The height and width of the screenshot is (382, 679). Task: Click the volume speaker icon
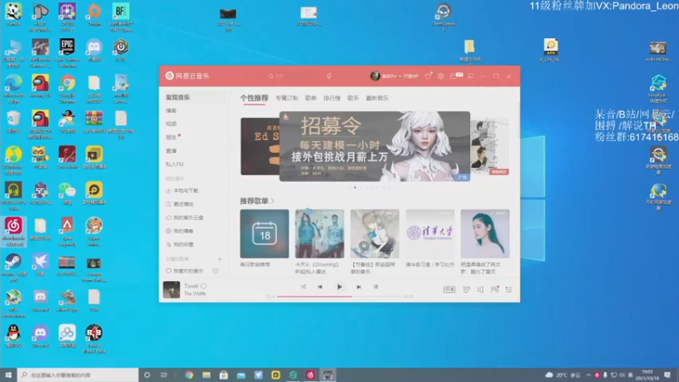[x=480, y=289]
